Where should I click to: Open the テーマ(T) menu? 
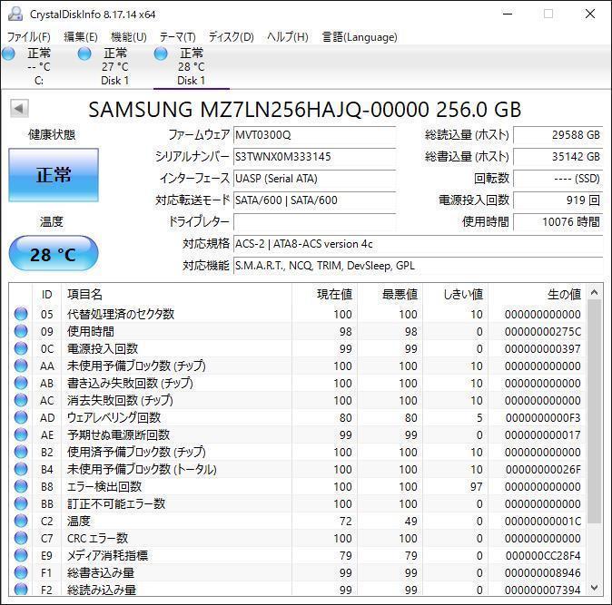[178, 37]
